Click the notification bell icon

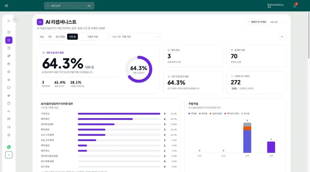point(294,6)
